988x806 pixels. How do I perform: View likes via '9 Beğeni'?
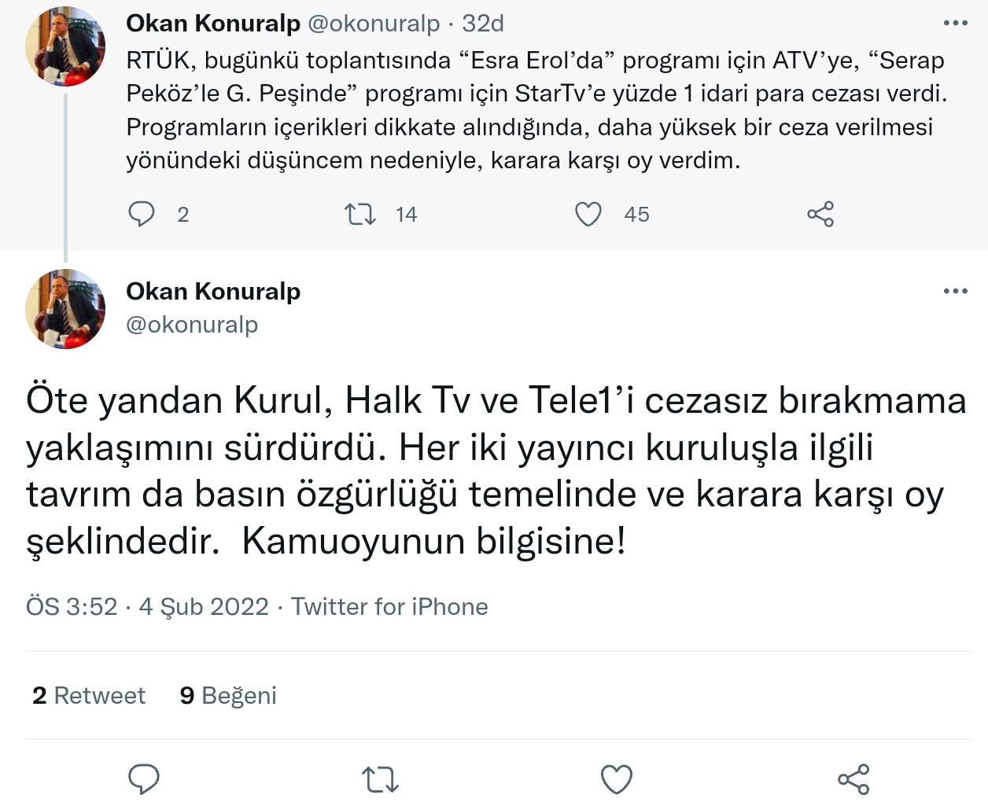229,695
